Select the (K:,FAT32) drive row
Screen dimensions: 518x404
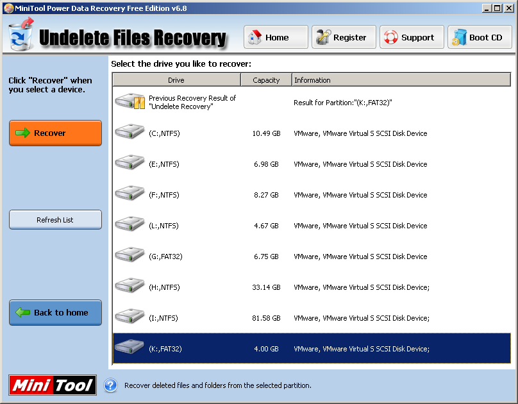point(312,348)
